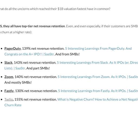Click the 'And mostly SMBs!' text

click(x=18, y=83)
